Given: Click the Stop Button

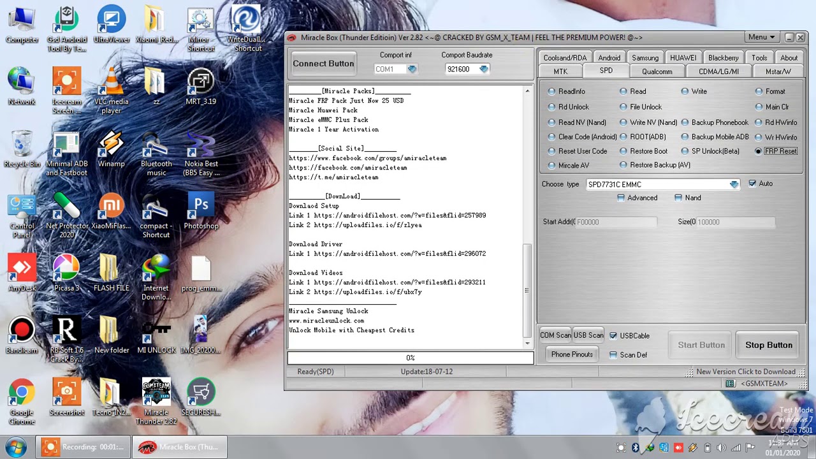Looking at the screenshot, I should tap(769, 345).
